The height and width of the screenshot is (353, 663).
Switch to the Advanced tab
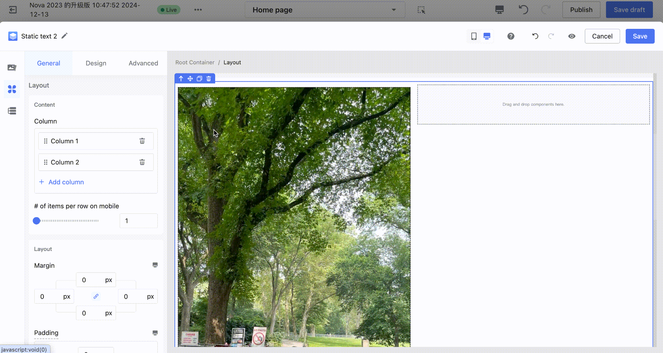coord(143,63)
